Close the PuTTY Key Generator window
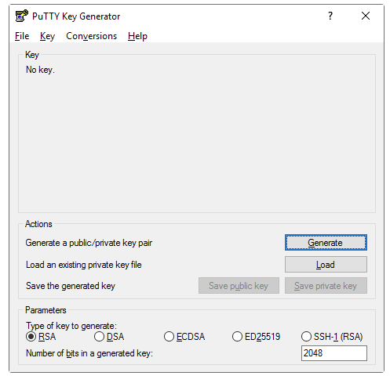 click(366, 16)
